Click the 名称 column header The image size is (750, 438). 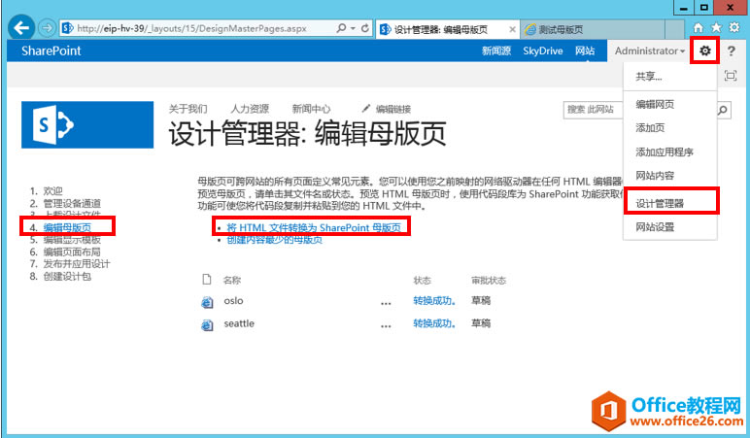(232, 281)
